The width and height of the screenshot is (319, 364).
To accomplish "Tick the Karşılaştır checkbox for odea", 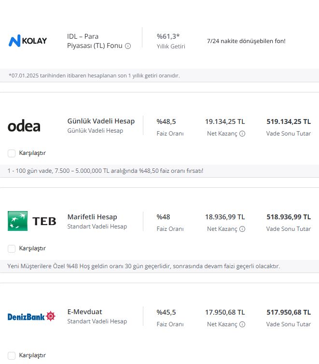I will click(12, 153).
